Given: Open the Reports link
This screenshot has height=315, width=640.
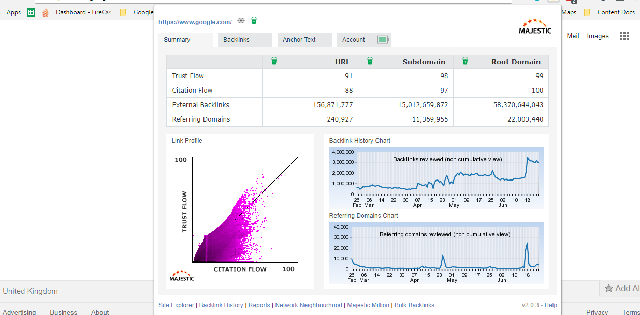Looking at the screenshot, I should tap(259, 305).
